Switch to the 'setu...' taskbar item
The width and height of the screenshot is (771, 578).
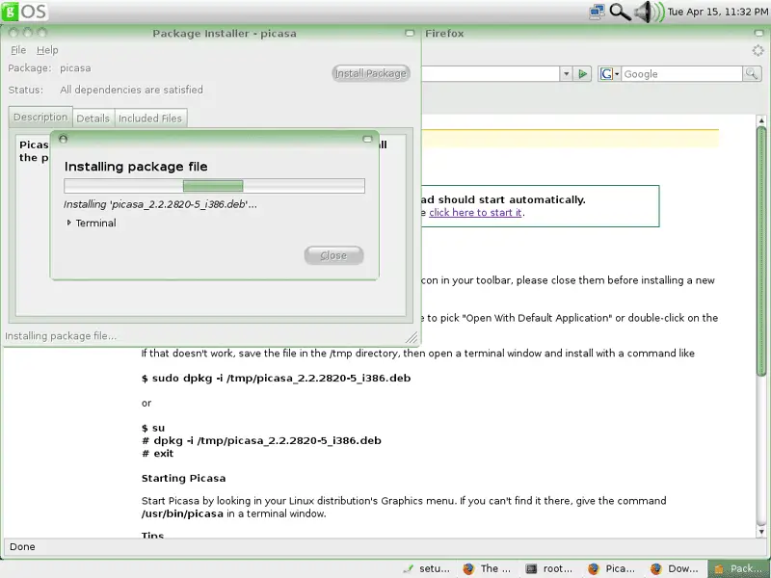pos(427,568)
